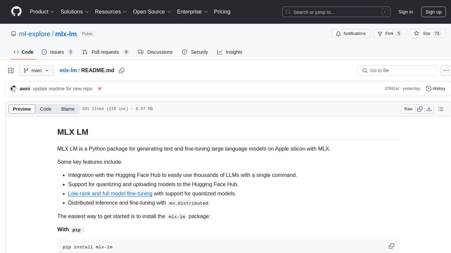Switch to the Insights tab
Image resolution: width=451 pixels, height=253 pixels.
tap(229, 52)
